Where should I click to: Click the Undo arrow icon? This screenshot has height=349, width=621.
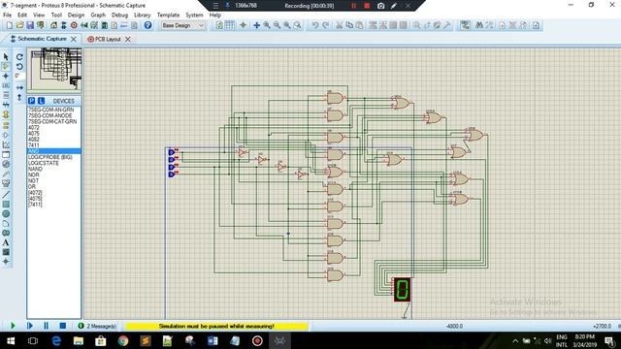(x=314, y=25)
